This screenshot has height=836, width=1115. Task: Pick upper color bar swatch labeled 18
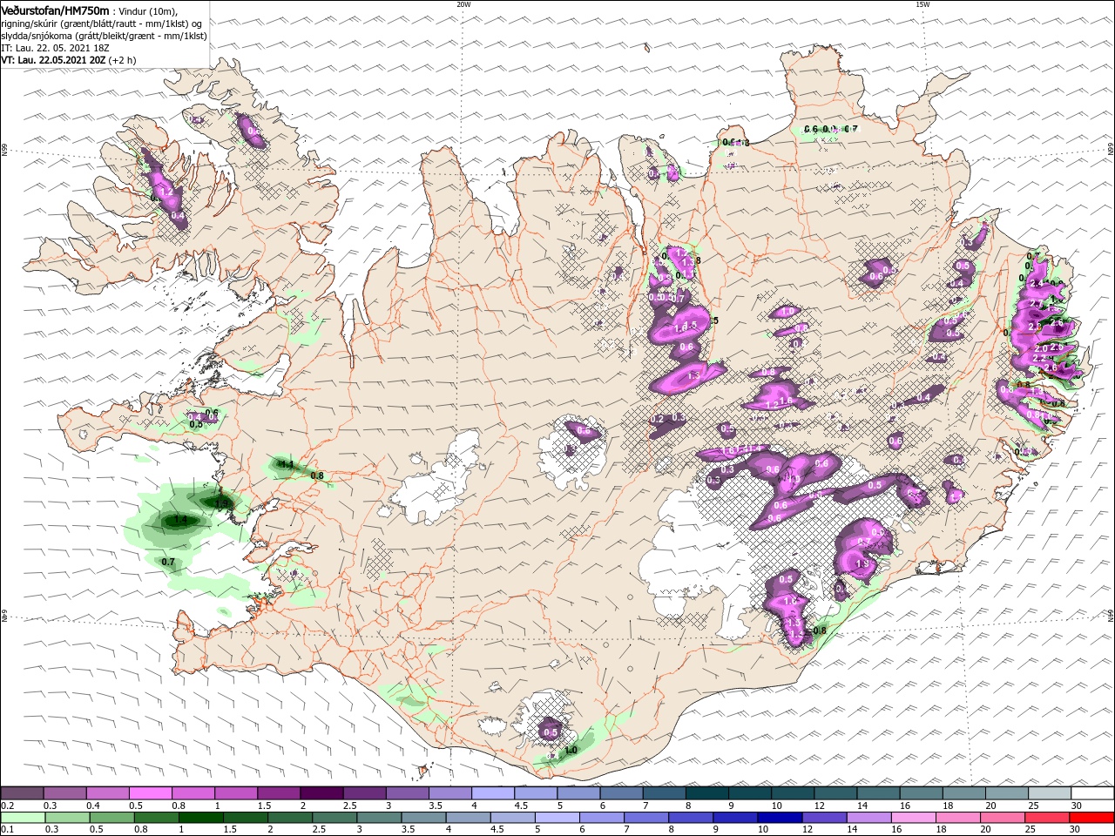[x=964, y=793]
